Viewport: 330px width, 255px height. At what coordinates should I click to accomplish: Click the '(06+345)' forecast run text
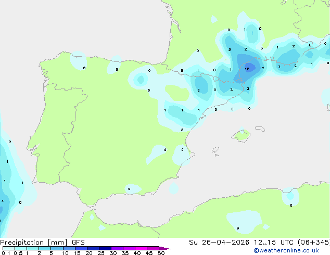[x=314, y=243]
